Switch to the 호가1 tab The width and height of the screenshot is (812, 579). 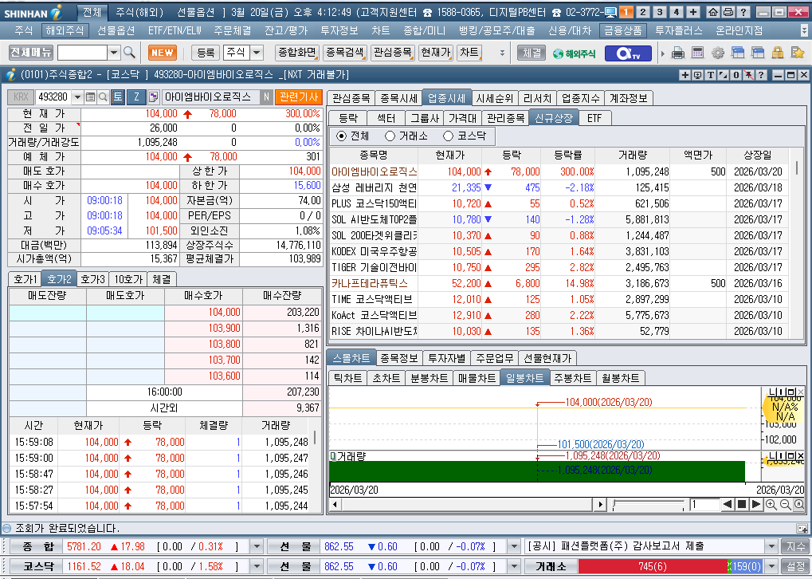tap(25, 279)
